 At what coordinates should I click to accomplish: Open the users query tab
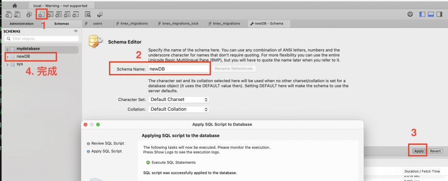tap(98, 24)
